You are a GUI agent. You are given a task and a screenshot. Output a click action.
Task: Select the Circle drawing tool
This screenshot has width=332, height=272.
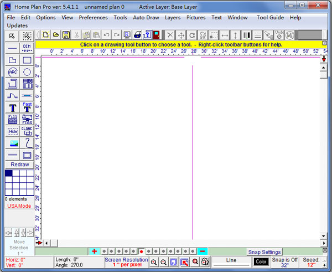coord(27,71)
